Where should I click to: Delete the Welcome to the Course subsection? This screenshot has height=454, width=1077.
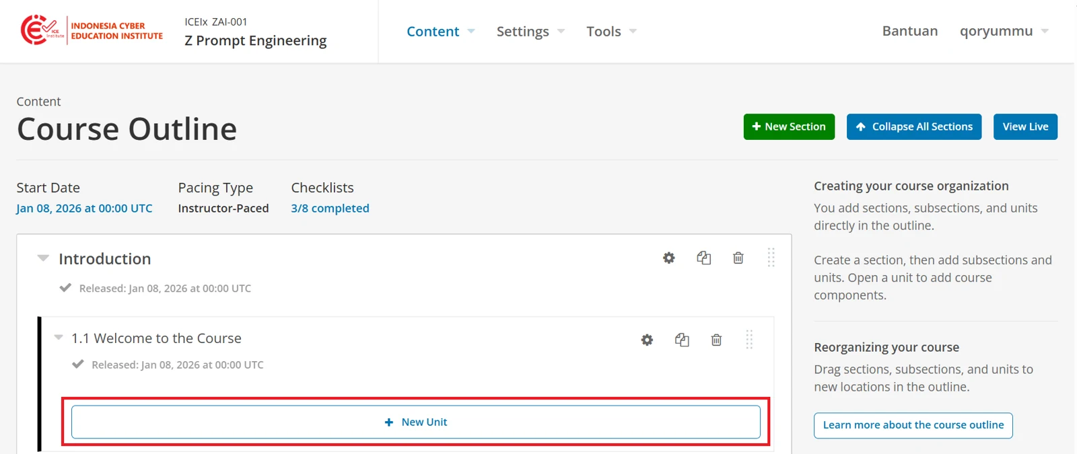(x=716, y=340)
